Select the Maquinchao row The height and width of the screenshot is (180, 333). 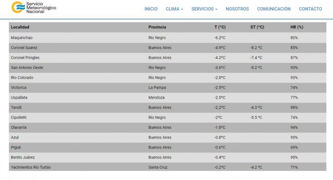22,37
